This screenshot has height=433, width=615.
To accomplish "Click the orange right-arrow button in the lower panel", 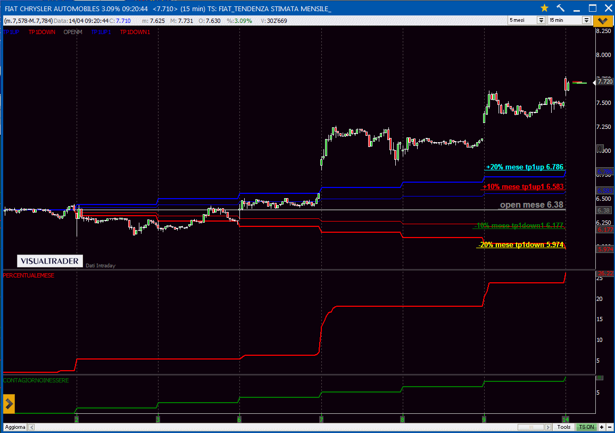I will coord(9,404).
